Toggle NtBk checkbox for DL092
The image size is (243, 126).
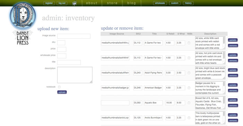point(189,103)
